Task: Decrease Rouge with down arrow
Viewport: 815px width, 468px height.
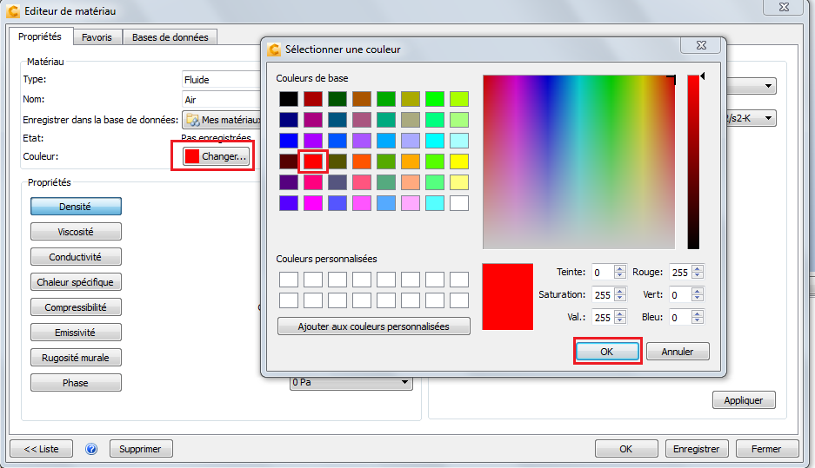Action: (x=698, y=276)
